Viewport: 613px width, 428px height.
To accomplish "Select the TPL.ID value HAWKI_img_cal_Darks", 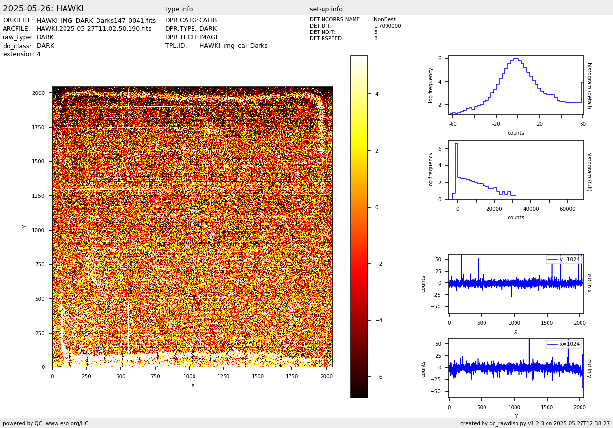I will 233,46.
